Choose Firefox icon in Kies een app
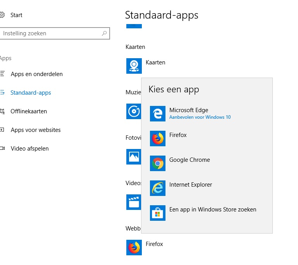 point(158,139)
